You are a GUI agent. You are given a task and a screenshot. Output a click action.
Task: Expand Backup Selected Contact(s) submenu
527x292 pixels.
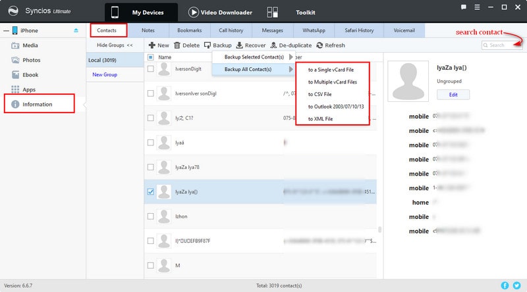click(x=254, y=57)
